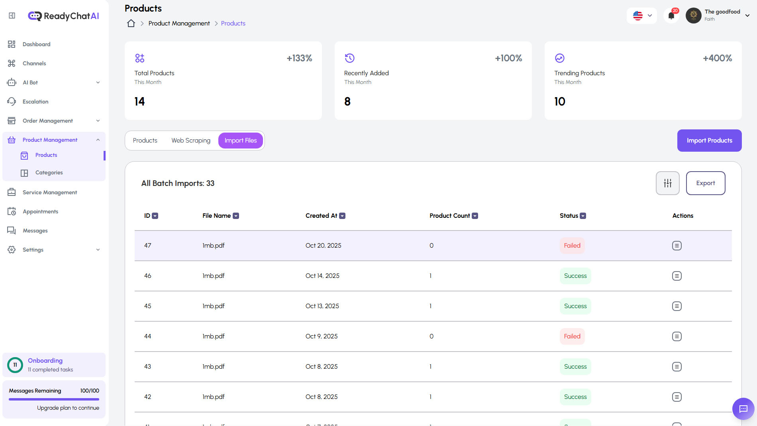Expand the Settings menu chevron
Viewport: 757px width, 426px height.
98,250
